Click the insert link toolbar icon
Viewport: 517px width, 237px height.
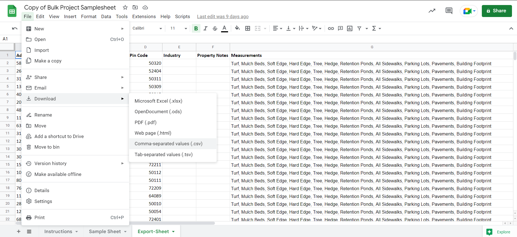click(331, 28)
